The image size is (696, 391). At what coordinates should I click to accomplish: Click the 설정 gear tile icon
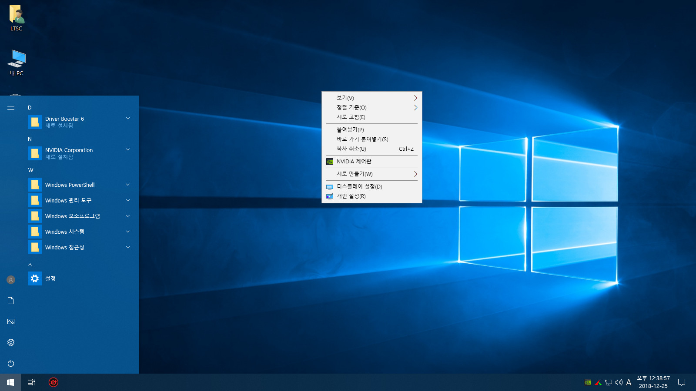click(x=35, y=278)
